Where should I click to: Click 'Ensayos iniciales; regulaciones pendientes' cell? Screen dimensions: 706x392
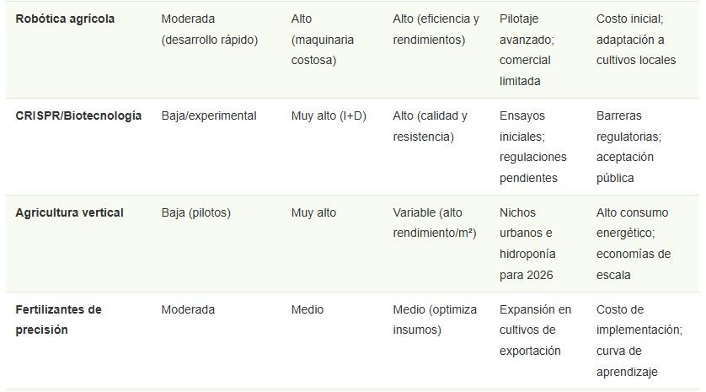pyautogui.click(x=532, y=147)
